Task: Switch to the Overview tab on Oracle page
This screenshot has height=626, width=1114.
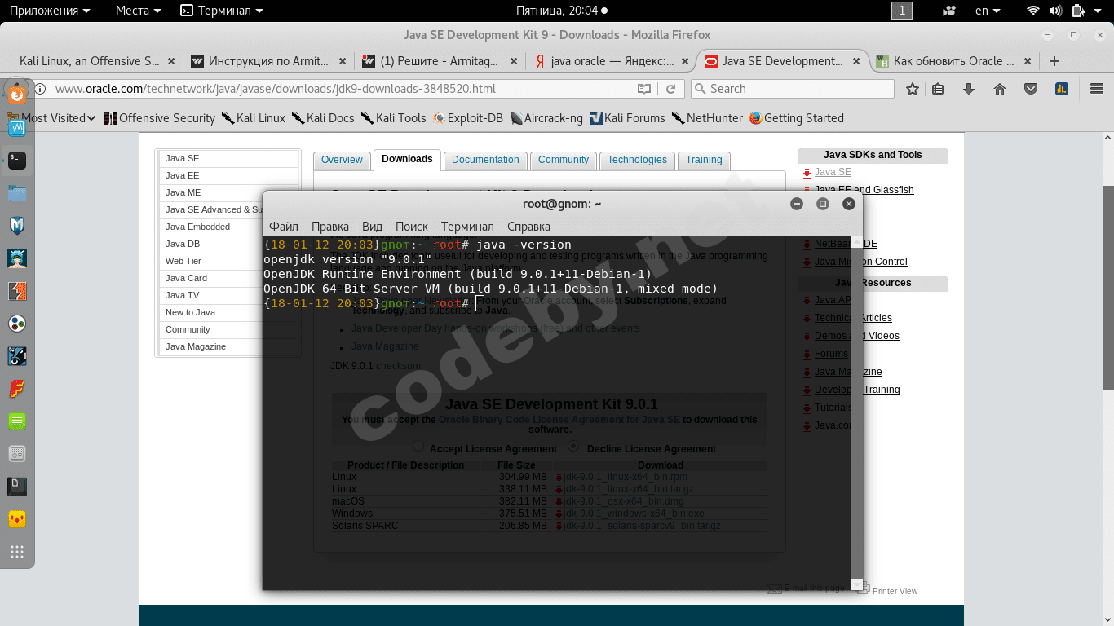Action: 342,160
